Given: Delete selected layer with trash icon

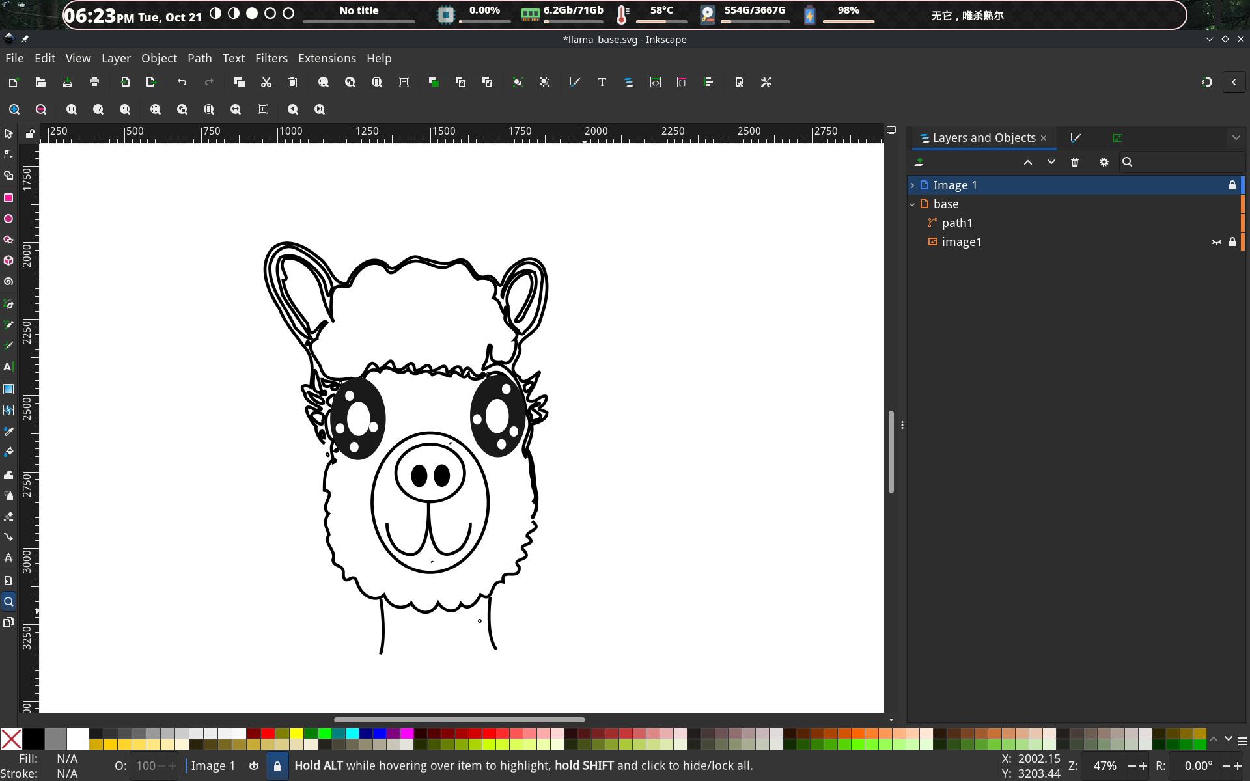Looking at the screenshot, I should click(x=1075, y=162).
